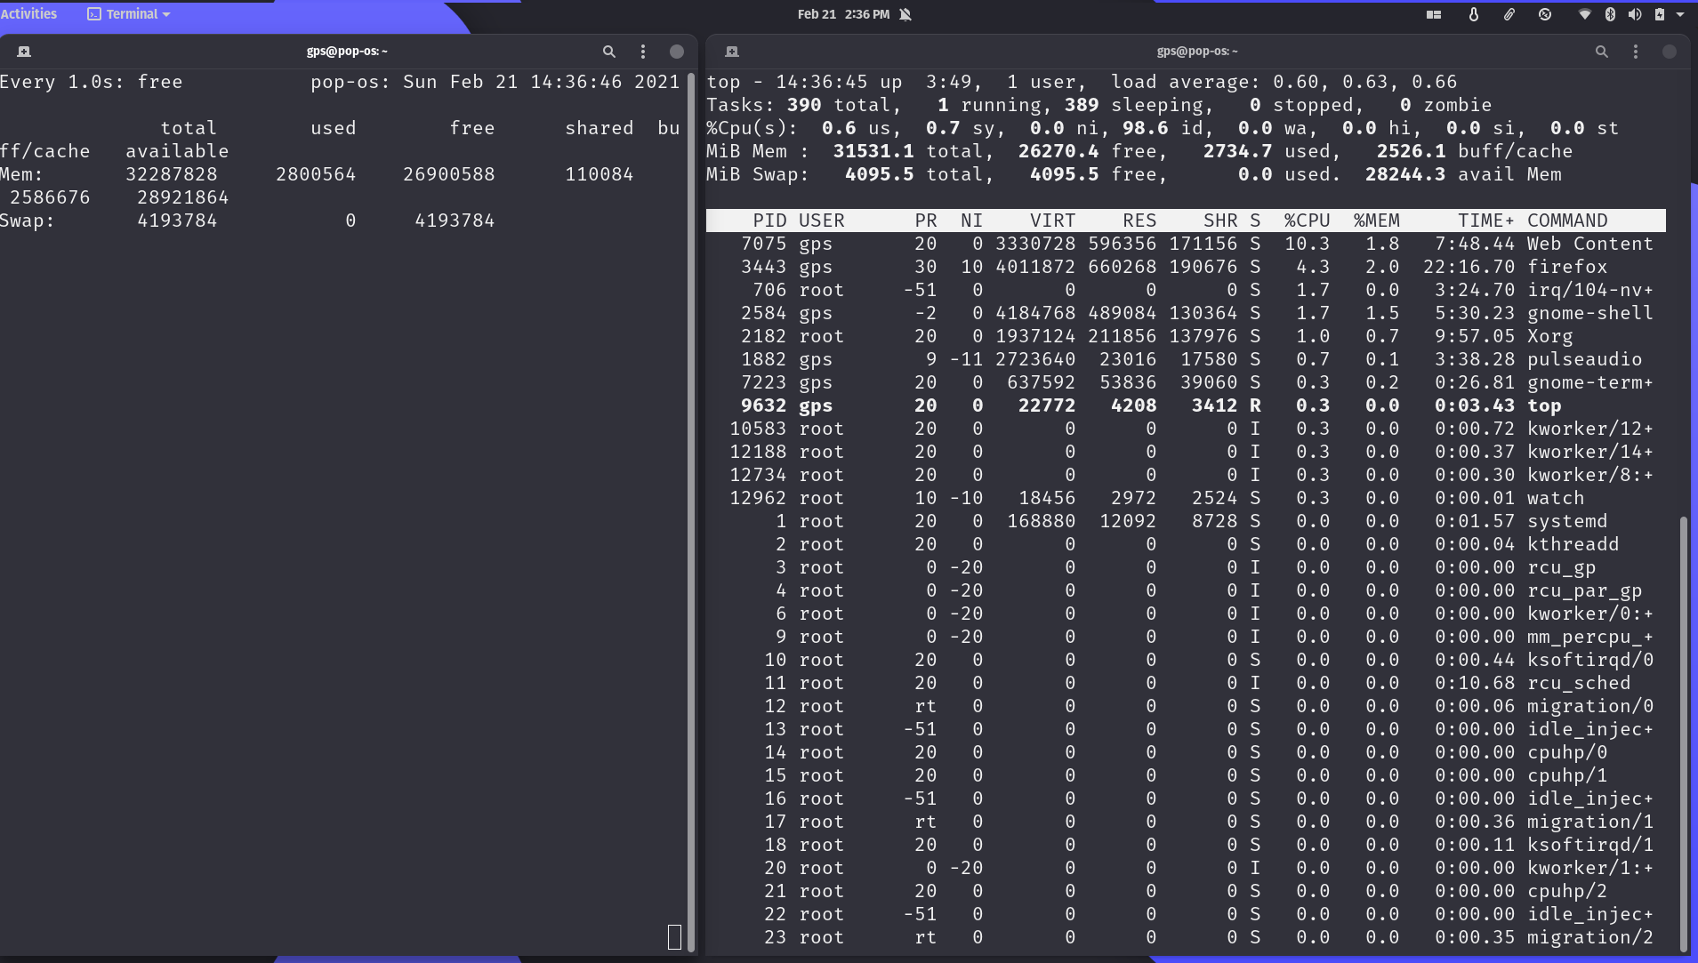Viewport: 1698px width, 963px height.
Task: Click PID 7075 in top list
Action: [x=763, y=244]
